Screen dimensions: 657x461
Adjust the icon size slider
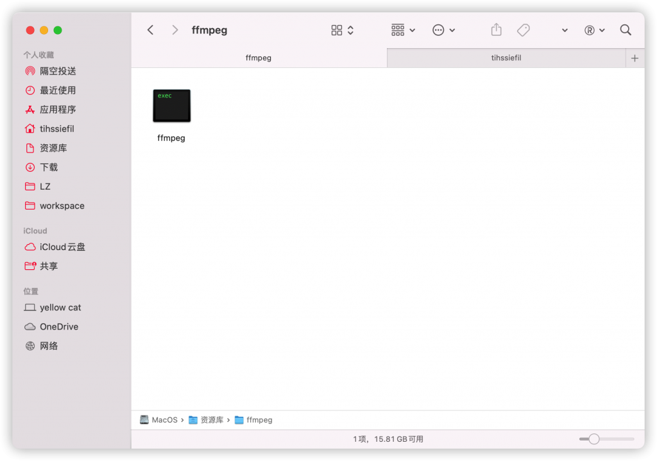tap(594, 439)
